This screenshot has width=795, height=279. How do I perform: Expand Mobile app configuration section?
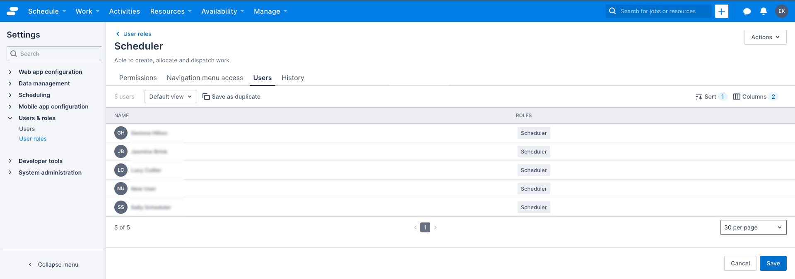53,106
